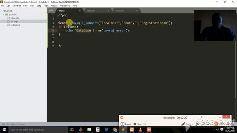Open the Tools menu
237x133 pixels.
pos(46,6)
